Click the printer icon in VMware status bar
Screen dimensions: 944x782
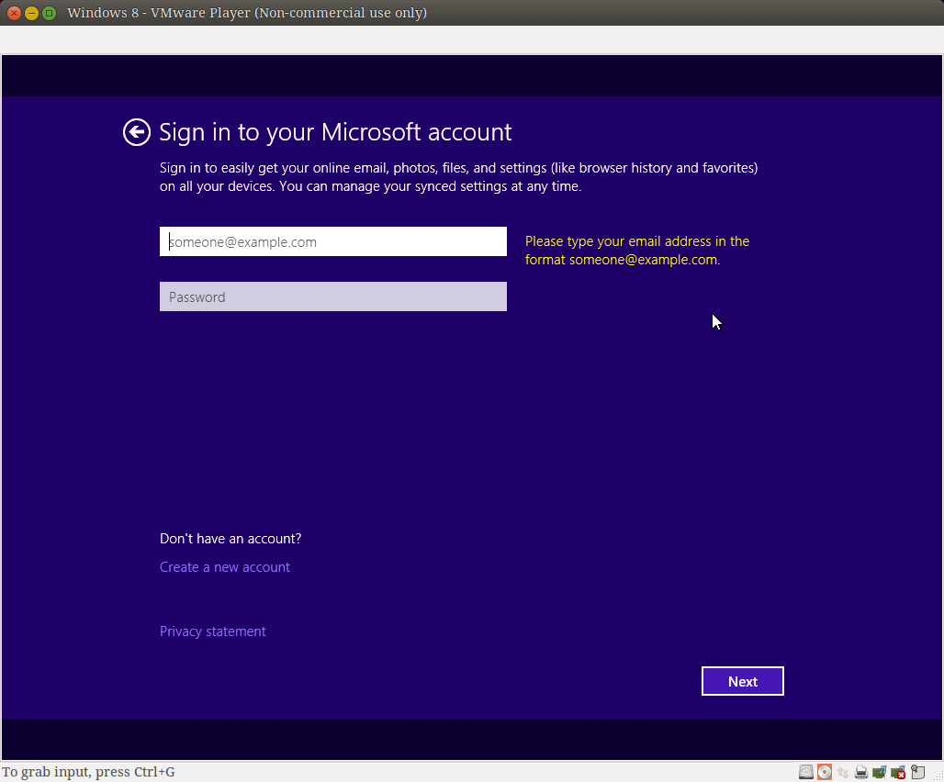(861, 773)
